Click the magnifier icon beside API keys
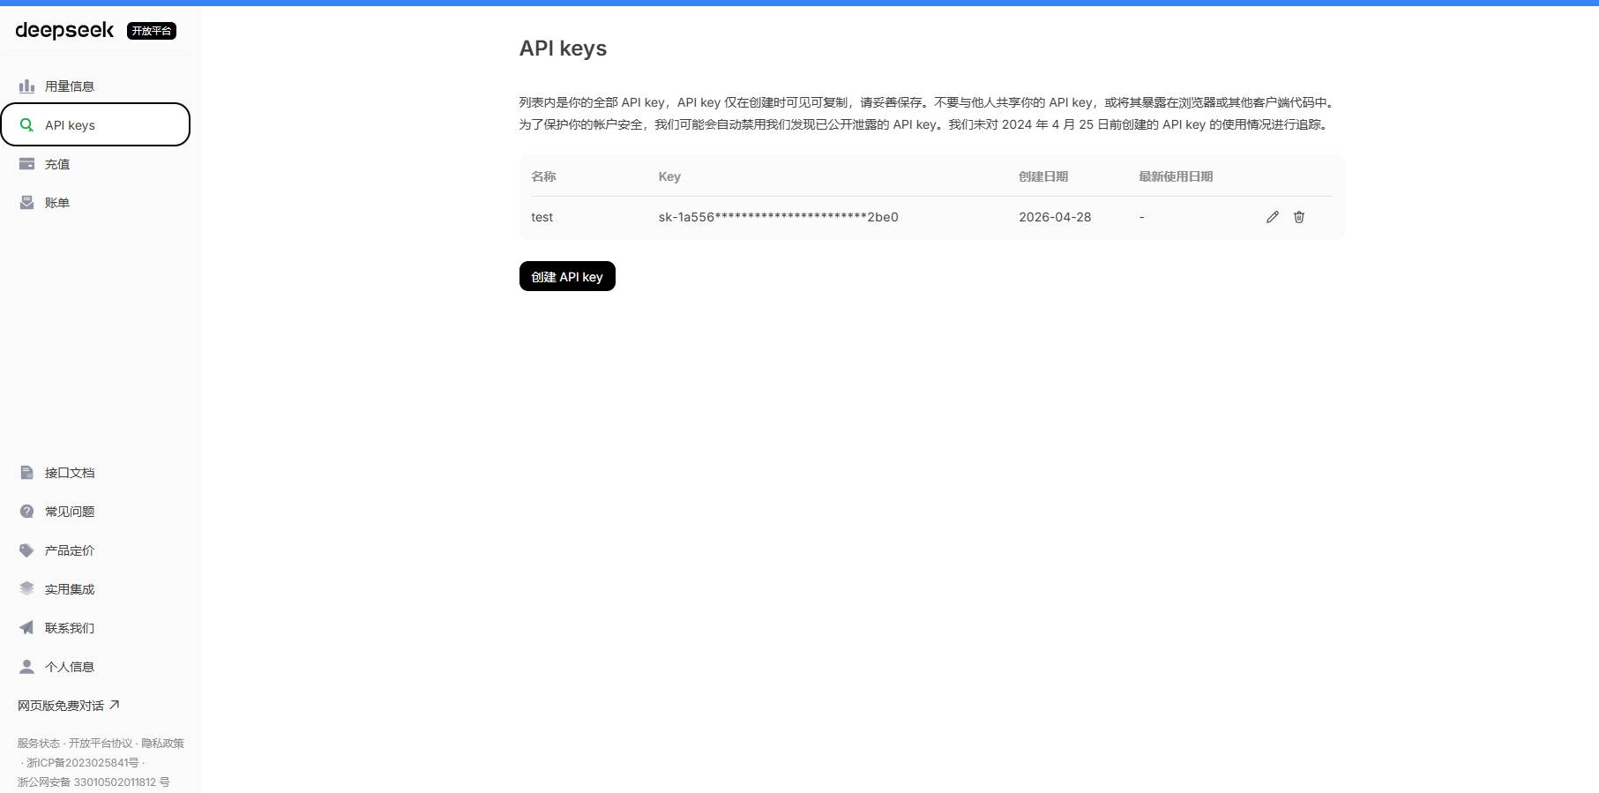Screen dimensions: 1599x793 pyautogui.click(x=26, y=125)
